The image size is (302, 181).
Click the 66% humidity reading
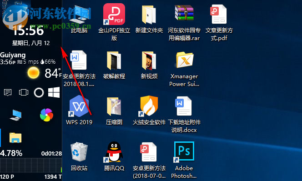click(48, 61)
